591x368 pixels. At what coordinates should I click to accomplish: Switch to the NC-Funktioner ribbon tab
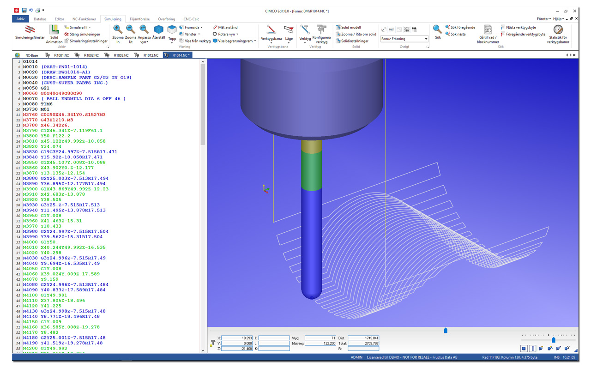pos(84,19)
